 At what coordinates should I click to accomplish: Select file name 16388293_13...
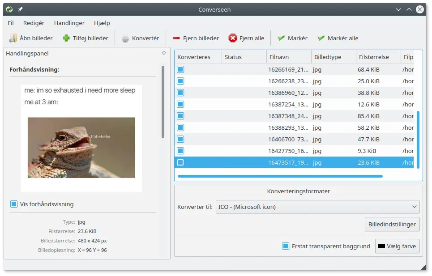(288, 127)
